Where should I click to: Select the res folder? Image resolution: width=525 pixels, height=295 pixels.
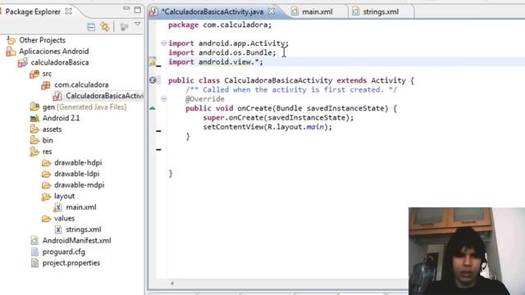[x=47, y=152]
